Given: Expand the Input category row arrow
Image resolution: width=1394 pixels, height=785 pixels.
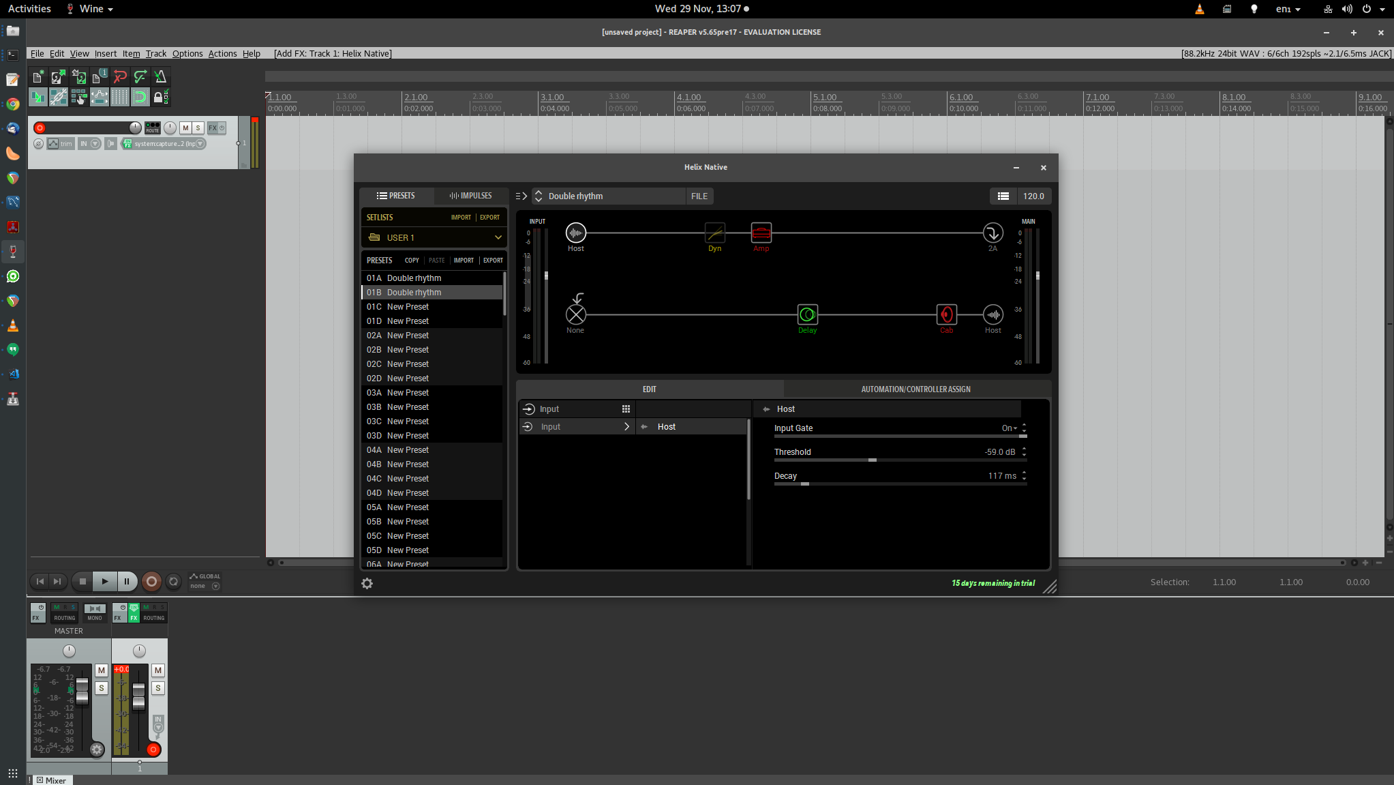Looking at the screenshot, I should [626, 427].
